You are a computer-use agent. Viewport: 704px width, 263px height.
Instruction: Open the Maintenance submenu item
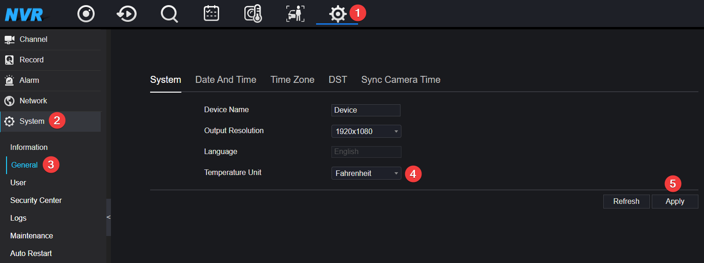click(32, 236)
